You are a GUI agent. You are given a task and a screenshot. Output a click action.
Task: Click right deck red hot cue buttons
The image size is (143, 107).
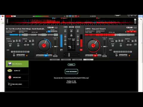point(131,32)
